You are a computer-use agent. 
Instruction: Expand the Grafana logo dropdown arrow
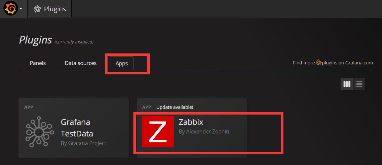(x=21, y=9)
